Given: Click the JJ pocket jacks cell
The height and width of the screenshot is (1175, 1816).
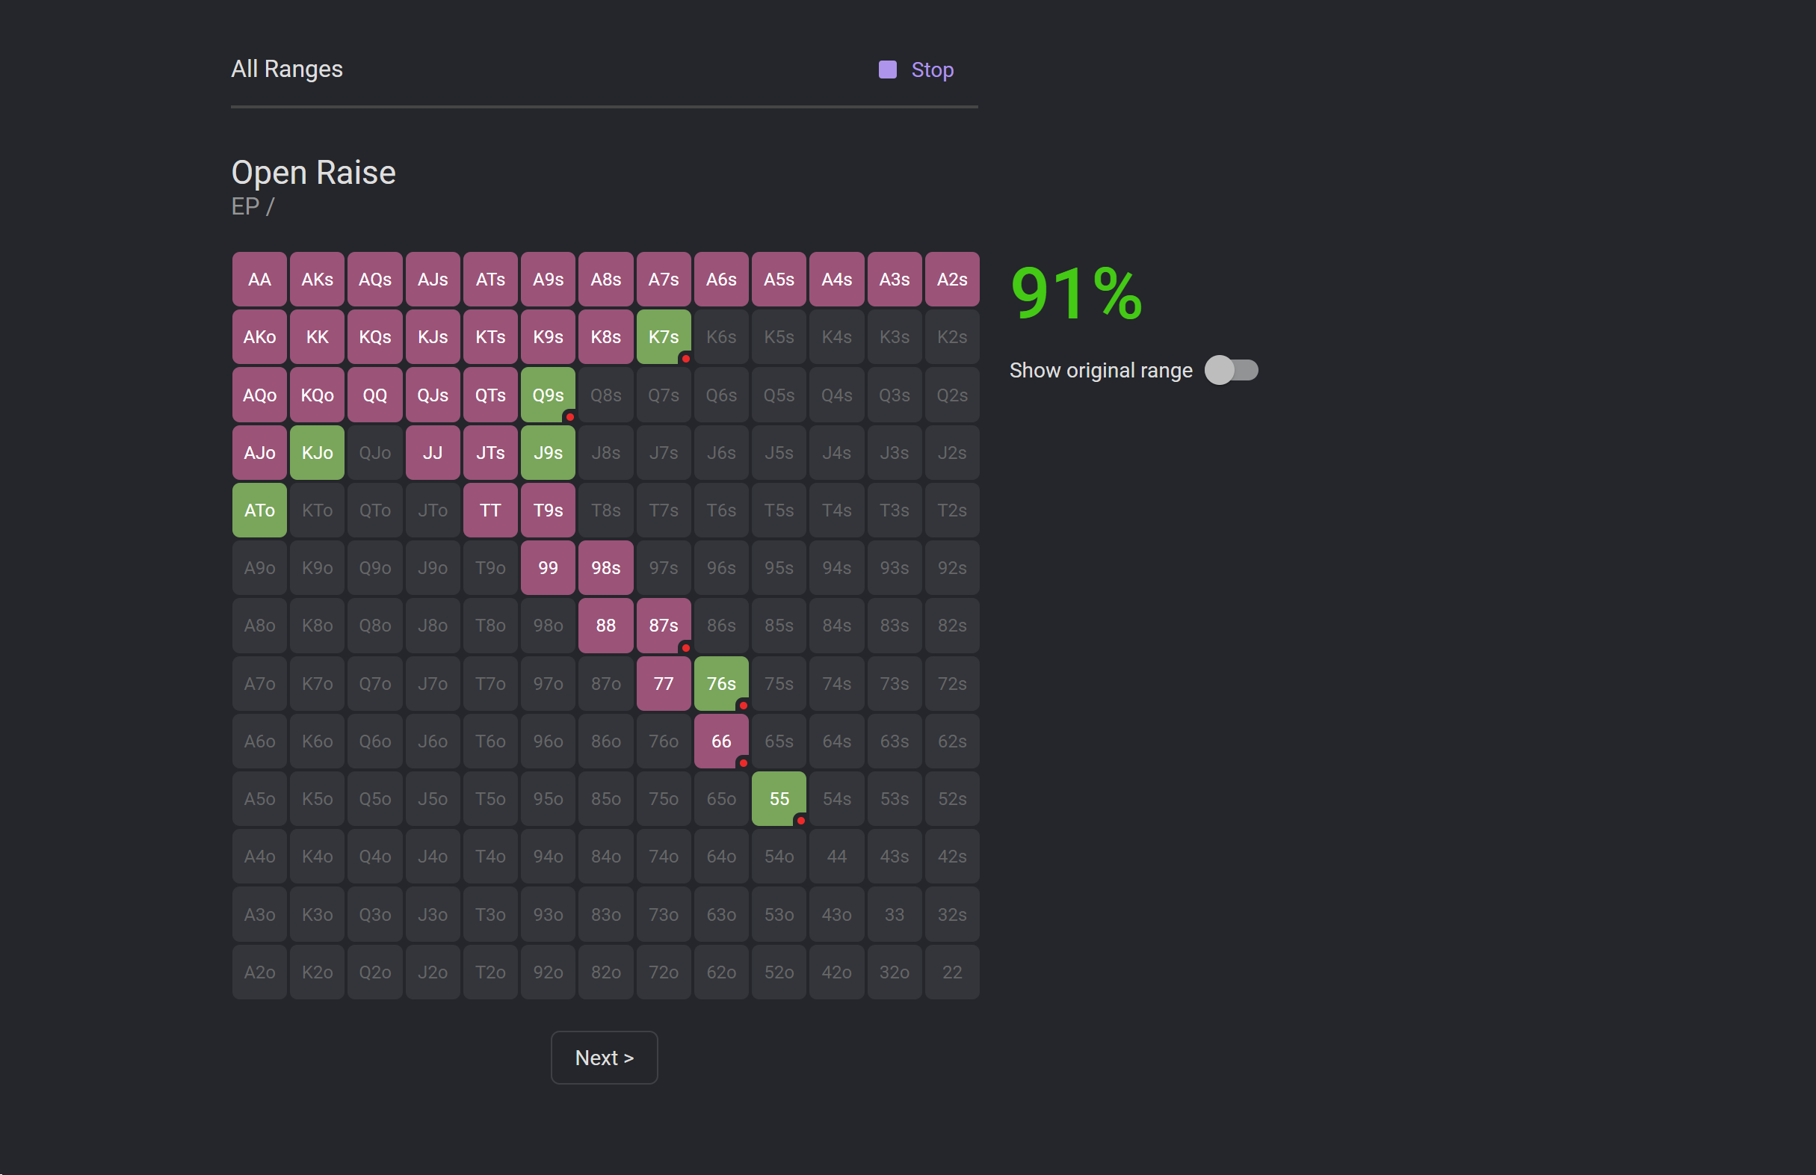Looking at the screenshot, I should tap(433, 451).
